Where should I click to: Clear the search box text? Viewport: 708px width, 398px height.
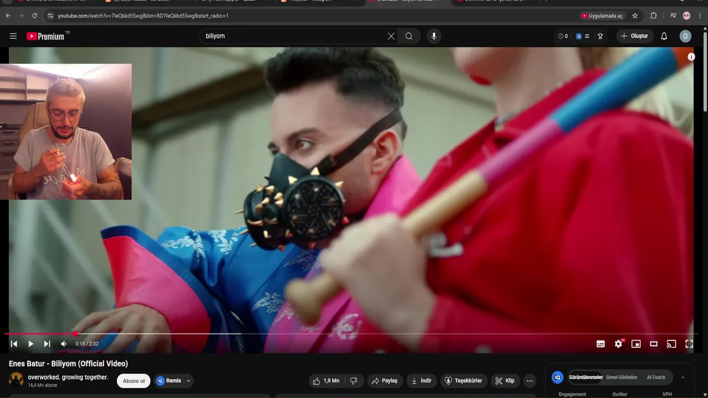click(x=391, y=36)
